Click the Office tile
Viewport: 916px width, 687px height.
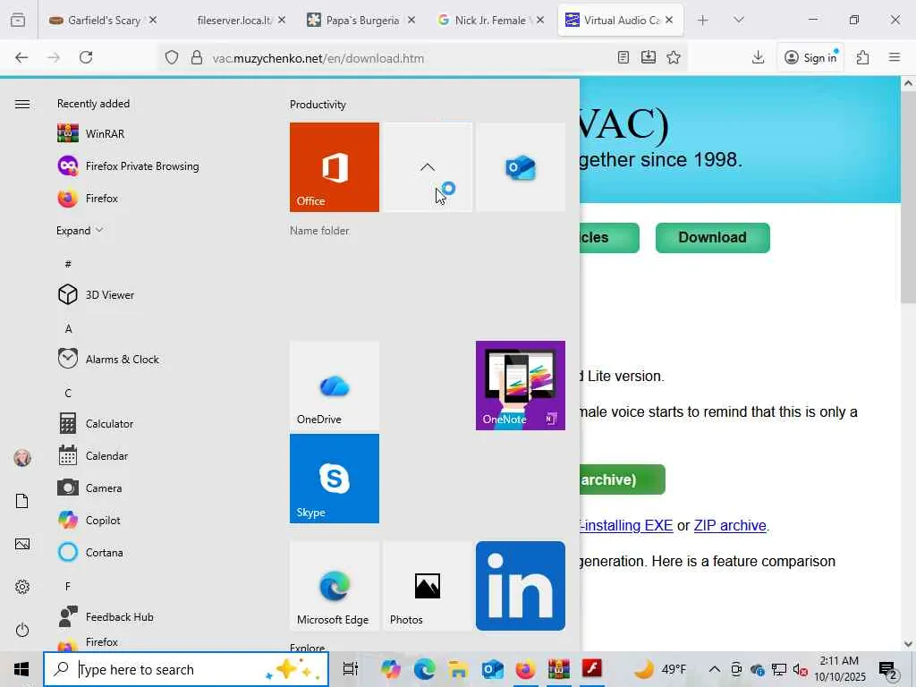[335, 167]
